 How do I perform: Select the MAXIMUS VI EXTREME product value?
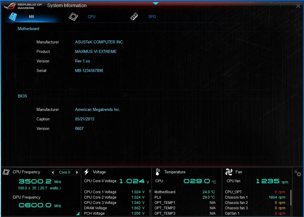tap(96, 52)
